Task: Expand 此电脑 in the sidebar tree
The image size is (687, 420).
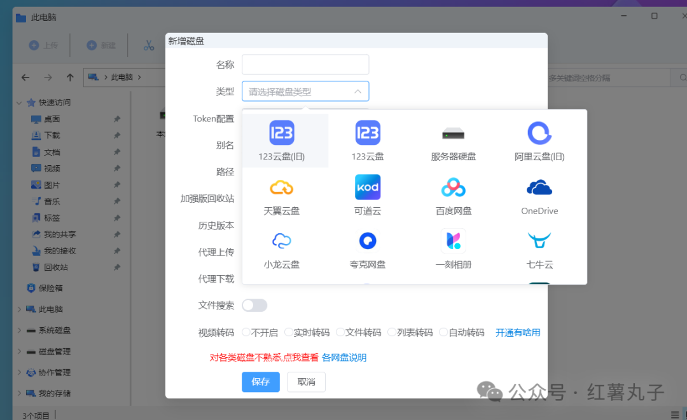Action: 19,309
